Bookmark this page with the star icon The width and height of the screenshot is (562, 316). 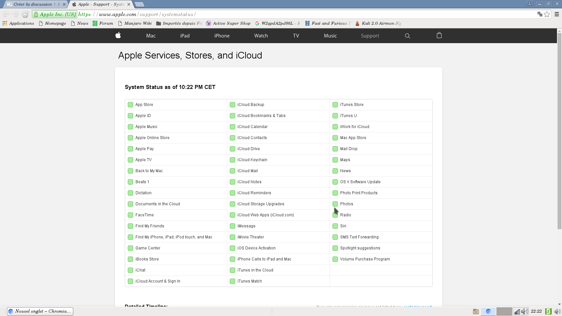[547, 14]
